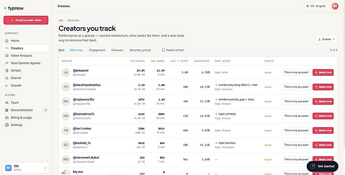The height and width of the screenshot is (175, 345).
Task: Click the MO avatar for @movewell.dubai
Action: (x=66, y=159)
